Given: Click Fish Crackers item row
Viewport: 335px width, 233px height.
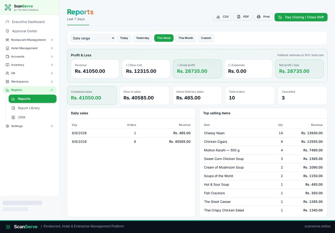Looking at the screenshot, I should pos(263,193).
